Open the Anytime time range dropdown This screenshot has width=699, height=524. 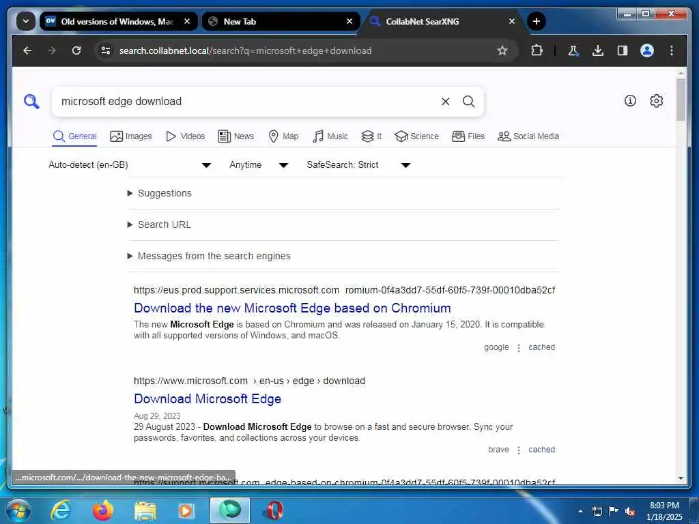[259, 165]
